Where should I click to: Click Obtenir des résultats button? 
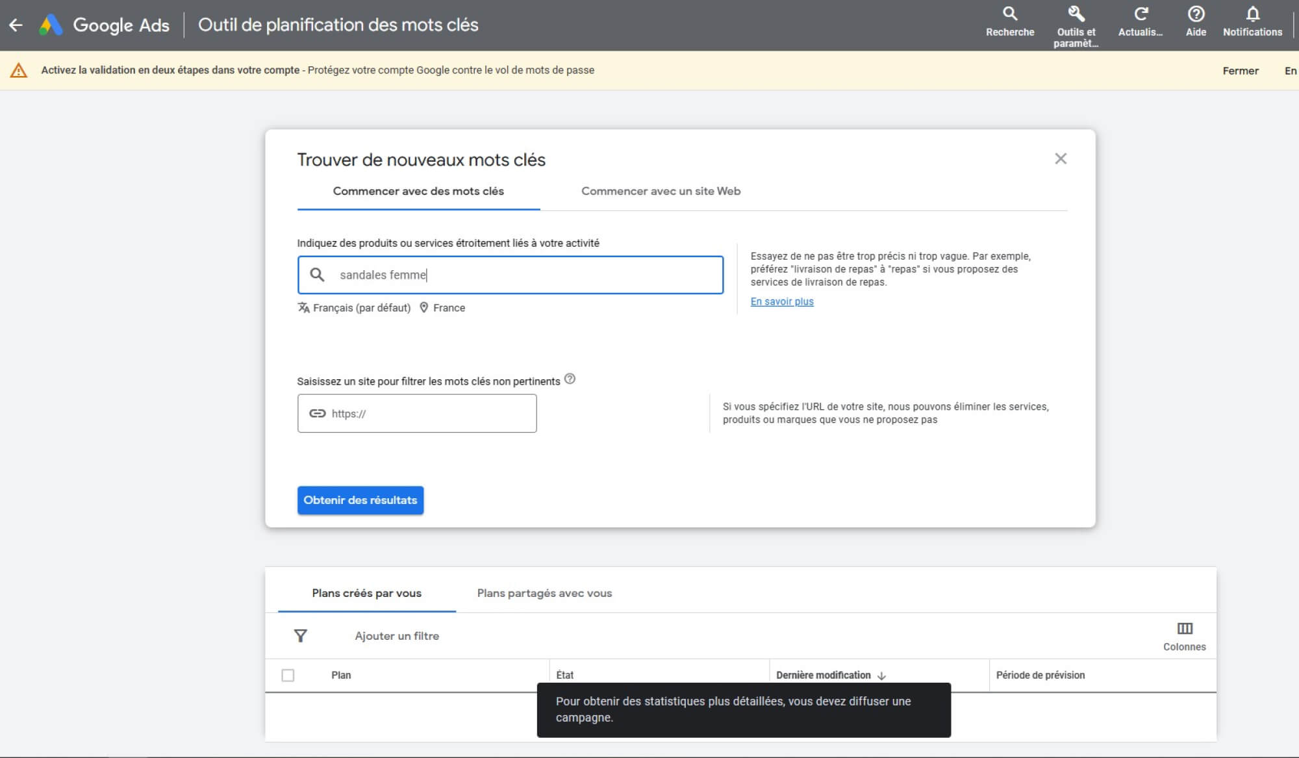click(360, 500)
